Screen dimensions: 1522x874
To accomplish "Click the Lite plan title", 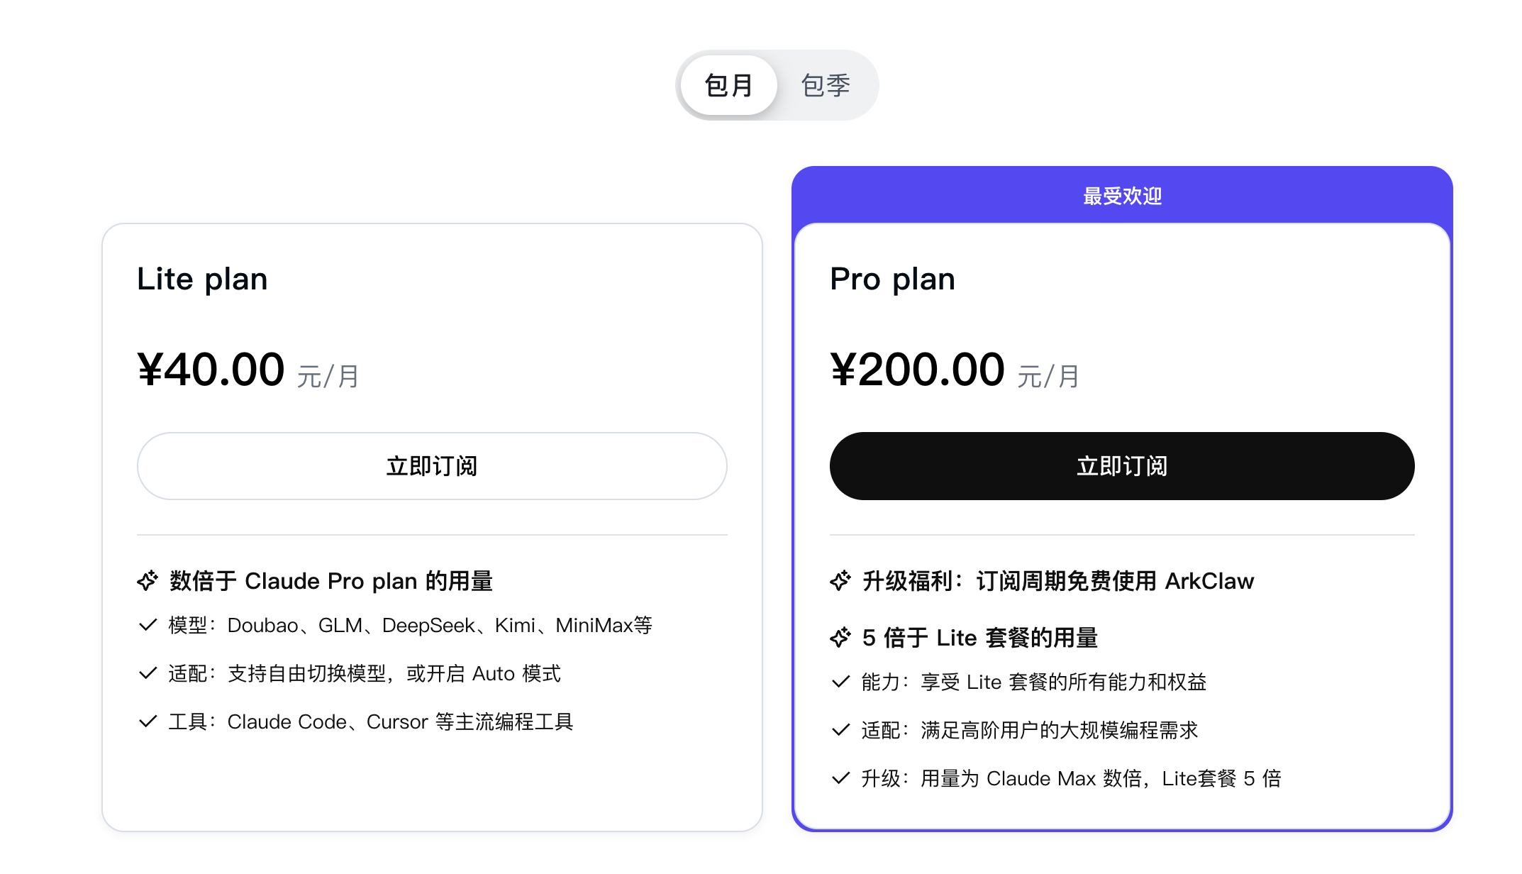I will point(202,279).
